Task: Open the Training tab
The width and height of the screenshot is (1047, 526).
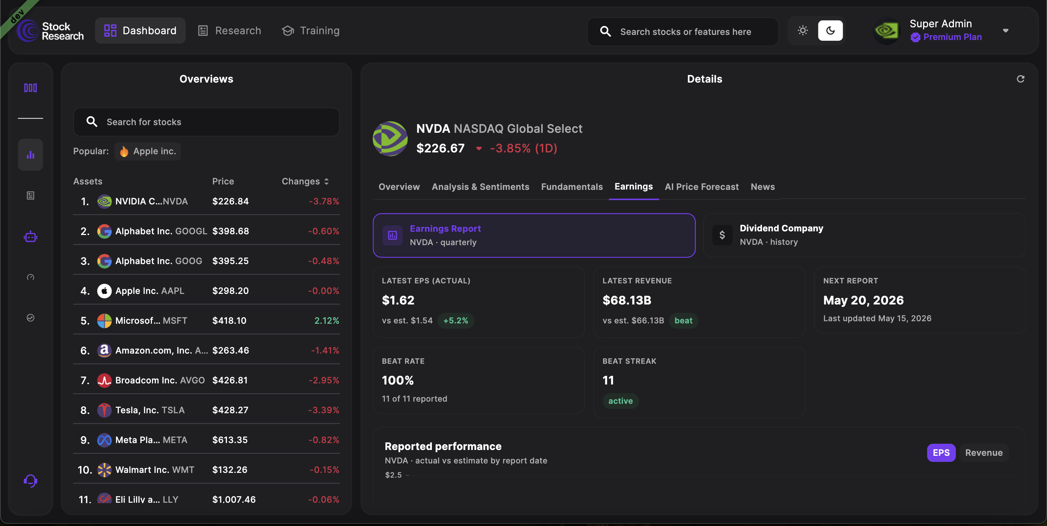Action: [x=310, y=31]
